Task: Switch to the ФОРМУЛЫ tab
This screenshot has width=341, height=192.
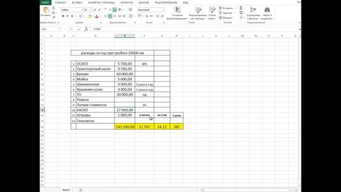Action: 127,3
